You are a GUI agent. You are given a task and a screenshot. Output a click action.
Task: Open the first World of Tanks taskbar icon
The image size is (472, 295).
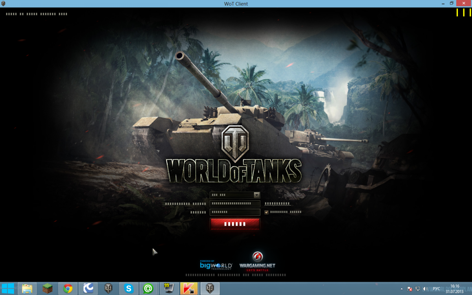point(108,288)
